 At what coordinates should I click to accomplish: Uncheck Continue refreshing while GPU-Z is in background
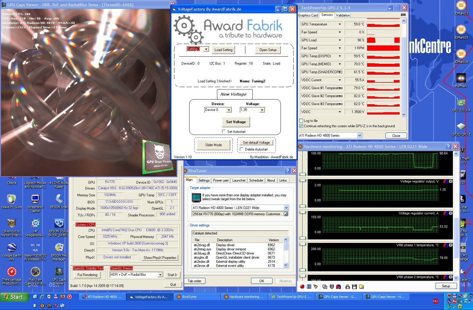[301, 126]
